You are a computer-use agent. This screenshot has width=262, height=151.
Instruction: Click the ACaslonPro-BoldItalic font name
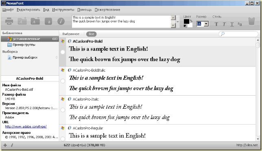89,70
